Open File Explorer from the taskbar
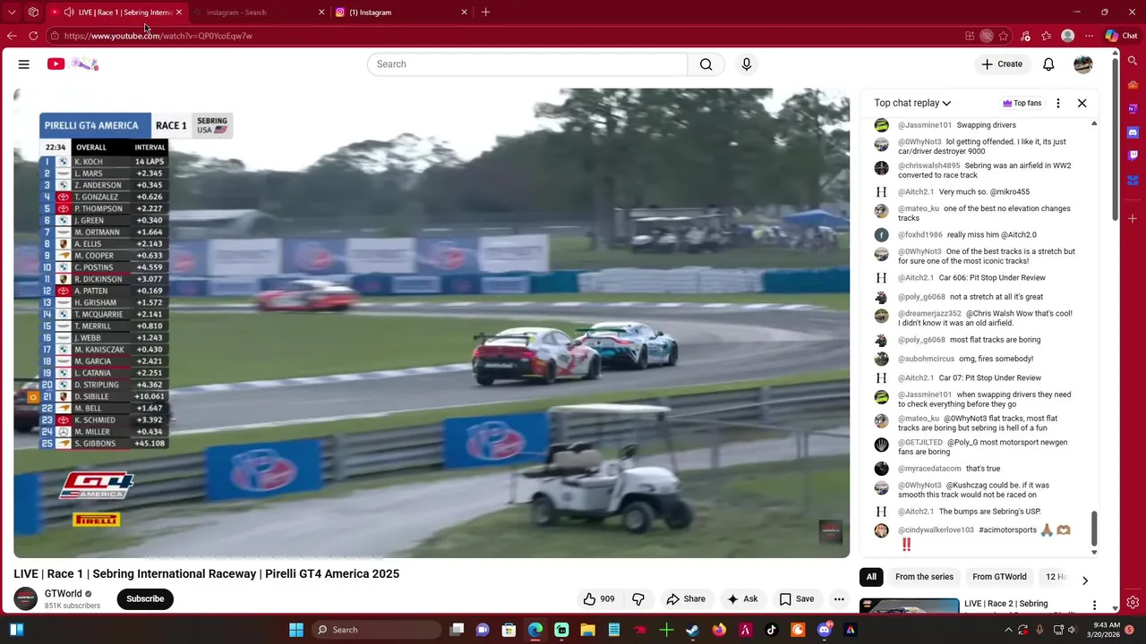The image size is (1146, 644). click(x=587, y=630)
